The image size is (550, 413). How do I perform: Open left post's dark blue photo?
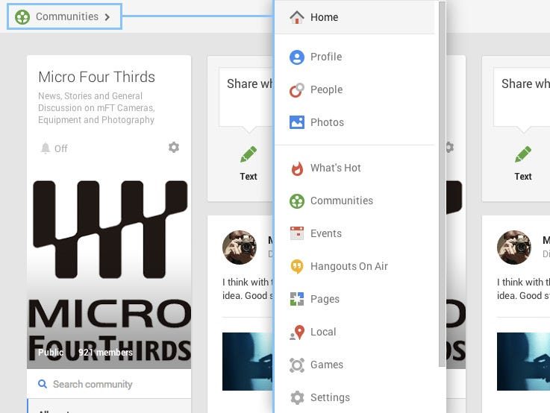(248, 362)
